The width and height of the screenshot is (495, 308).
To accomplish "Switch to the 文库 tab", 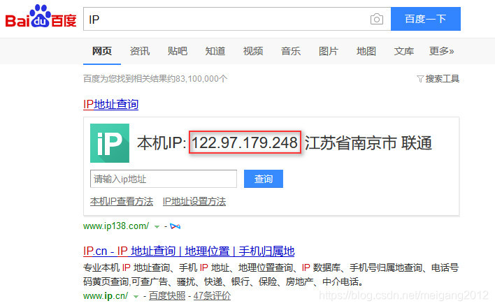I will click(x=404, y=51).
